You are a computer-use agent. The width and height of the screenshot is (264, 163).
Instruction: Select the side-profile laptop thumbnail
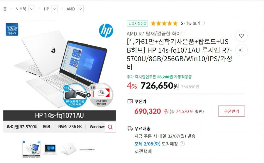point(87,150)
